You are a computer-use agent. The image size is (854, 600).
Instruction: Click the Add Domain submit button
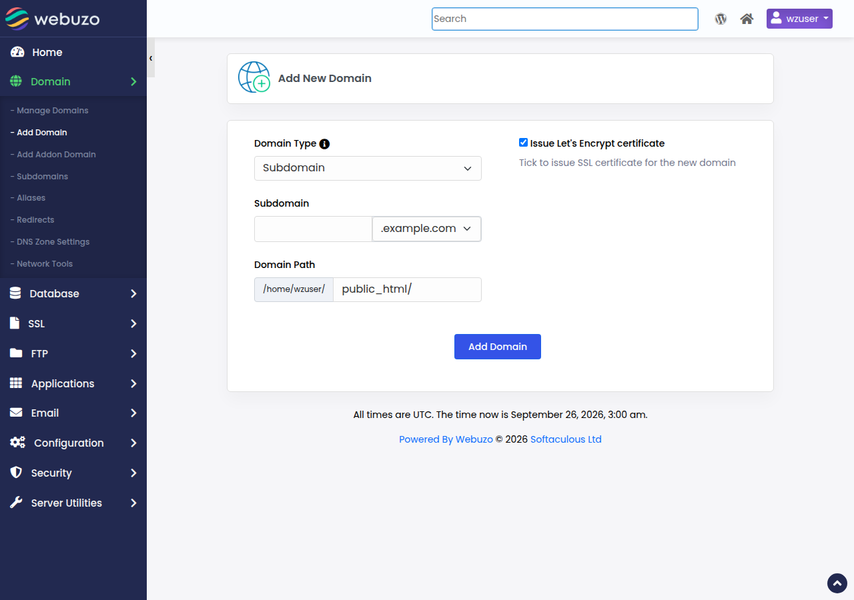[498, 347]
